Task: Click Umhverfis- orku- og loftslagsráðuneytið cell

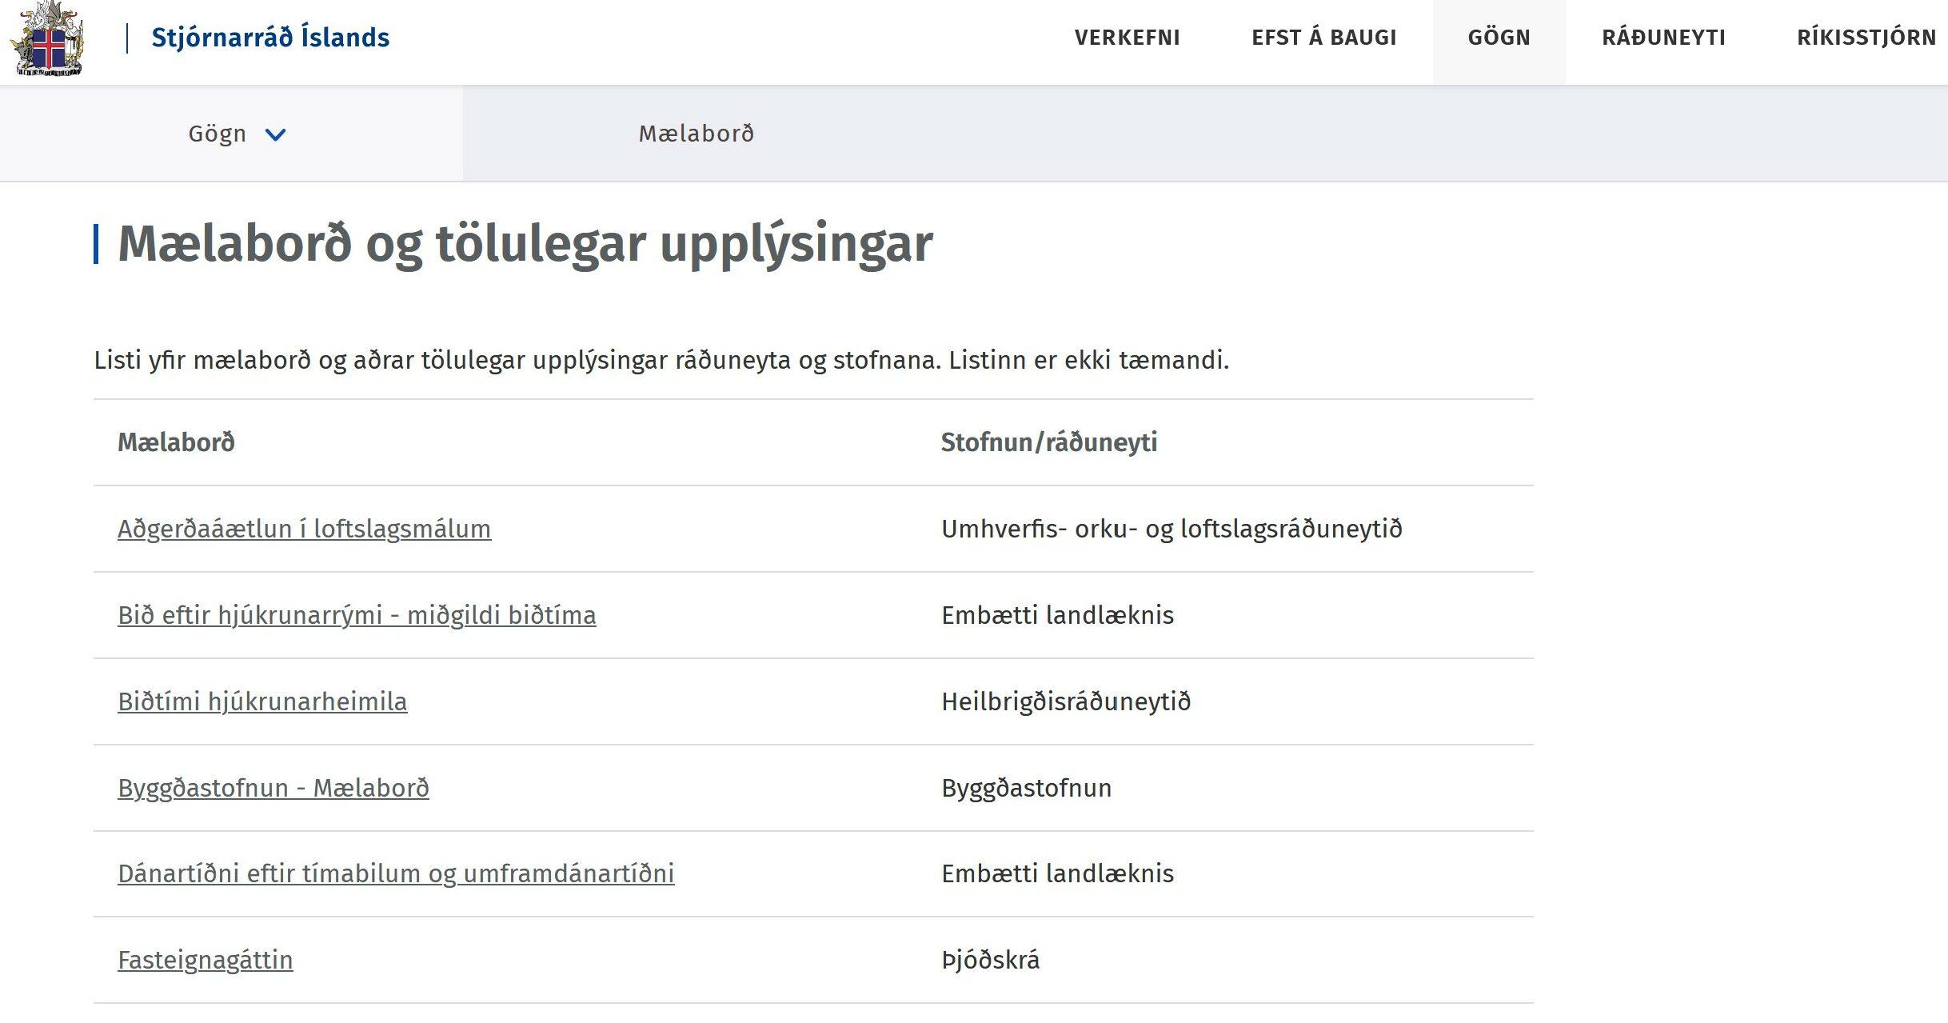Action: 1172,529
